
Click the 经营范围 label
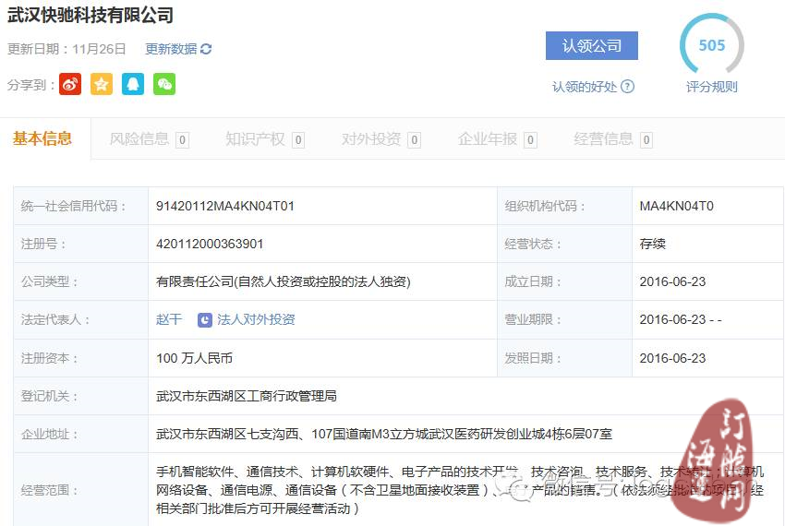coord(49,490)
